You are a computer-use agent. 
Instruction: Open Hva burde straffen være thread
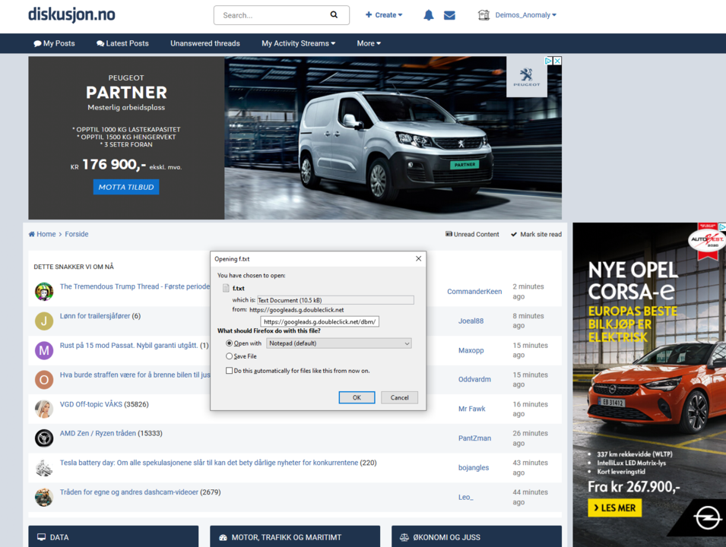coord(135,375)
